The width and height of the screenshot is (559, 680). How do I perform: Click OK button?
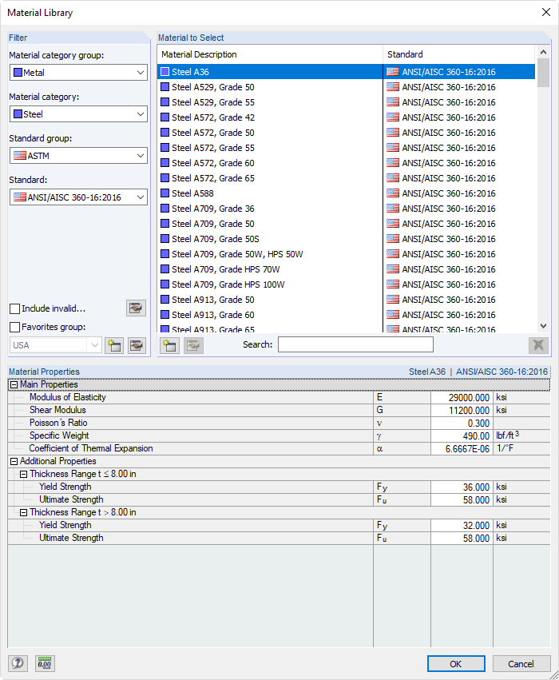click(x=456, y=663)
